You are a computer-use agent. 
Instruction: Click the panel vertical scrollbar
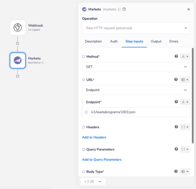pyautogui.click(x=193, y=96)
